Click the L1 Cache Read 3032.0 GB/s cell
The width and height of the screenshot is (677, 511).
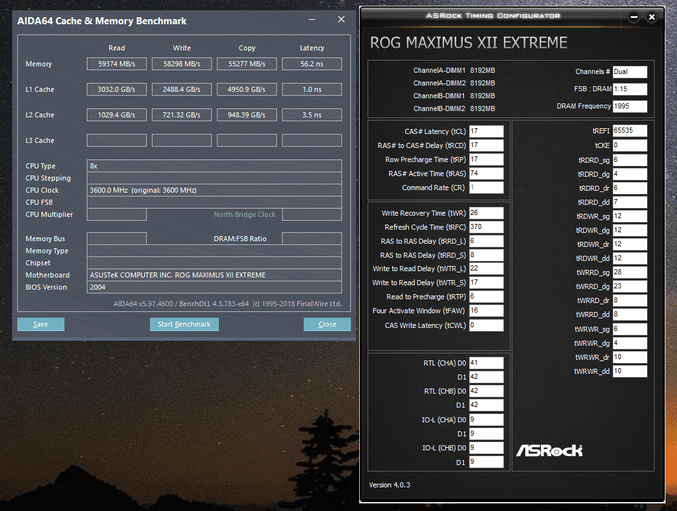click(x=117, y=89)
